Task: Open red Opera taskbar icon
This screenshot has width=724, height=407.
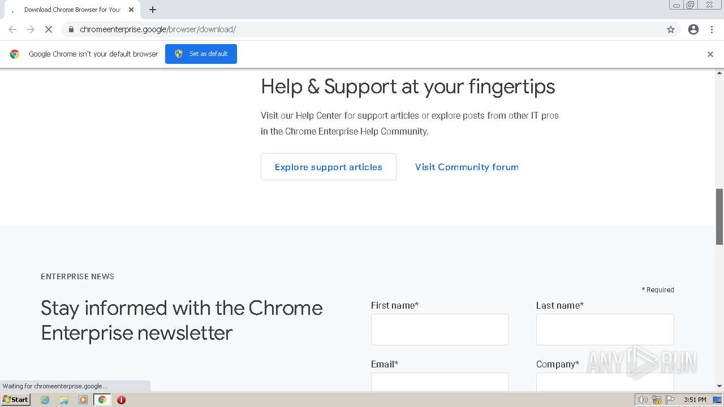Action: [121, 400]
